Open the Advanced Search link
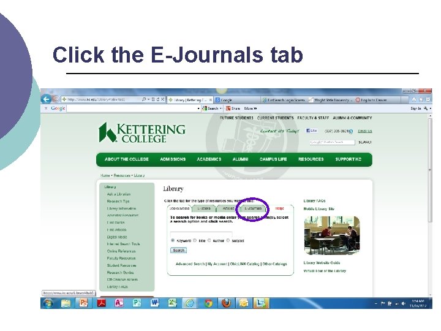The height and width of the screenshot is (331, 441). pos(190,264)
